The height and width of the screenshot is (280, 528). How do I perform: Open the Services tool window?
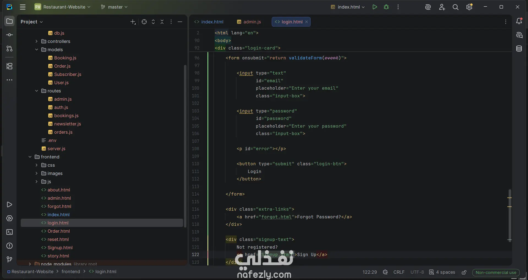[9, 218]
